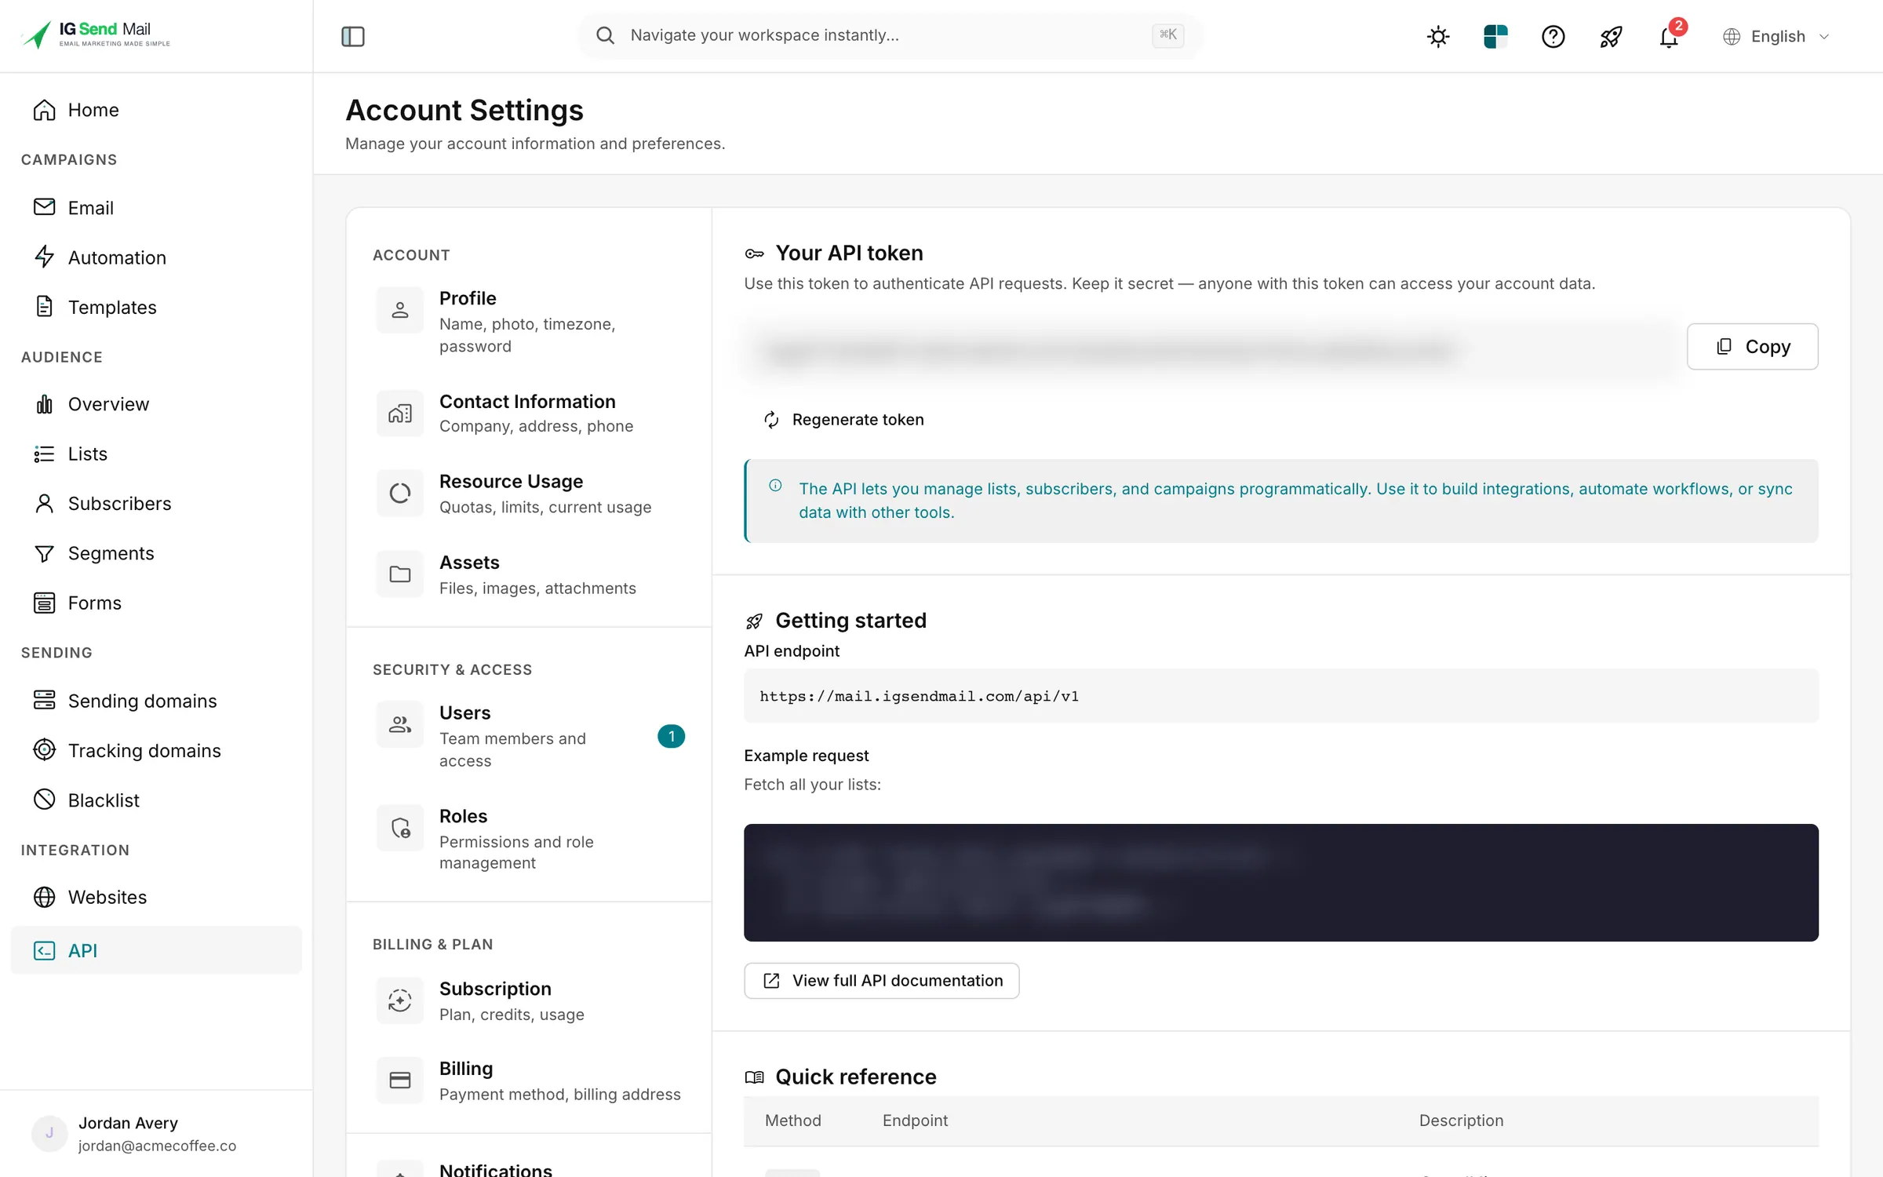
Task: Click the Sending domains server icon
Action: 45,700
